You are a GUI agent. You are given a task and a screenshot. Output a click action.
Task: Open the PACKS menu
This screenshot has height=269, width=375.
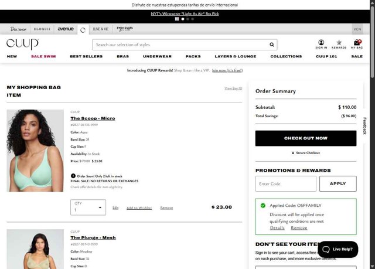193,56
